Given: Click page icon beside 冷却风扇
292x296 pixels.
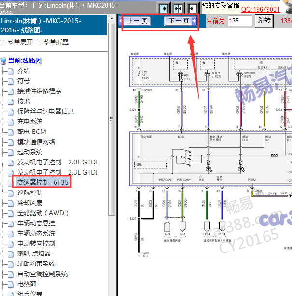Looking at the screenshot, I should tap(11, 204).
